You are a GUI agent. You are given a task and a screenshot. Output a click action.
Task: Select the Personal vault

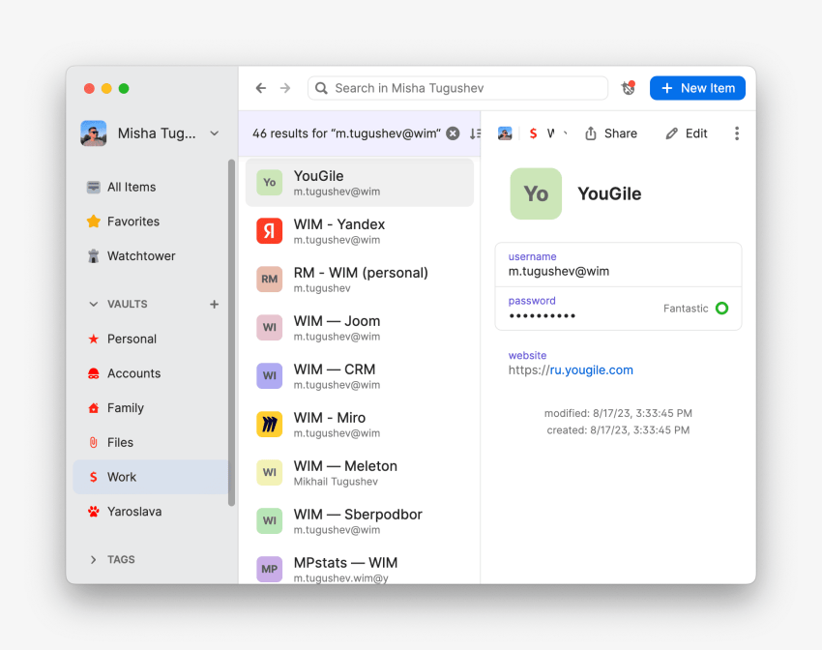click(152, 340)
